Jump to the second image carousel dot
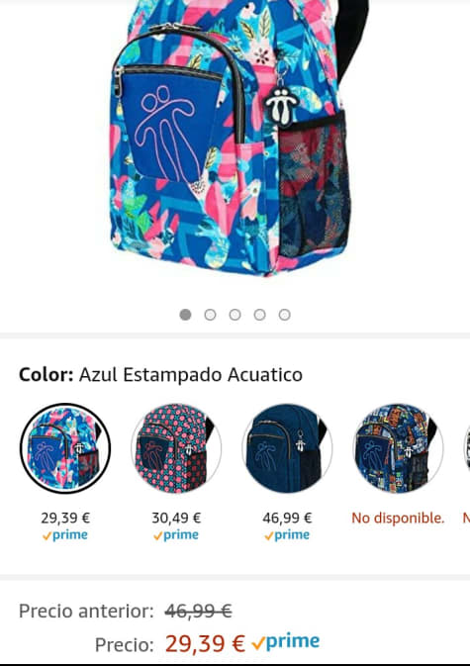This screenshot has width=470, height=666. 210,315
